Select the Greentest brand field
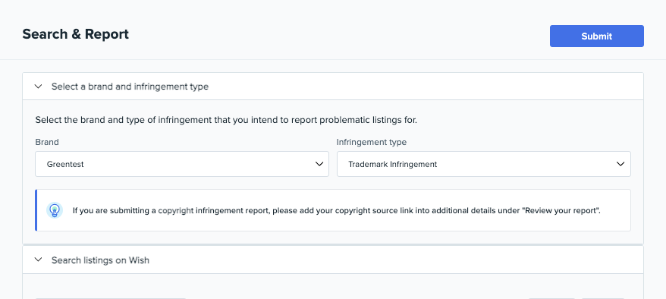Screen dimensions: 666x299 (182, 164)
